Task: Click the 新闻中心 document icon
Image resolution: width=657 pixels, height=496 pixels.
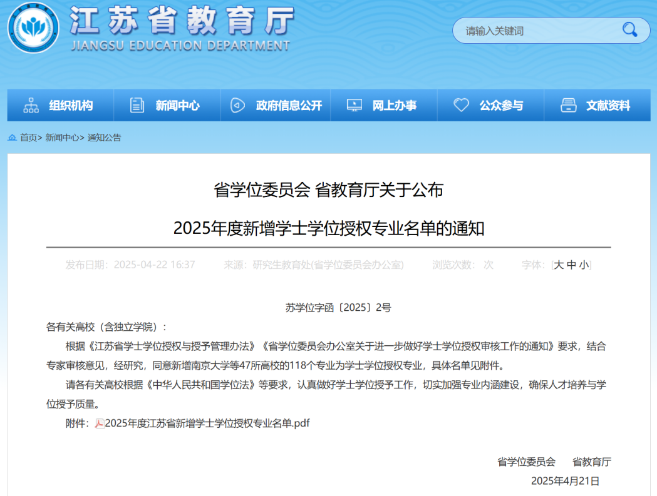Action: click(x=137, y=106)
